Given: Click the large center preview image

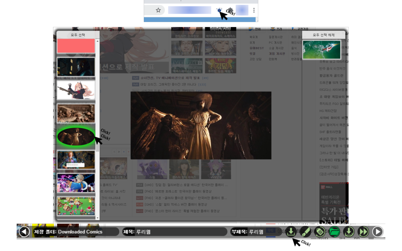Looking at the screenshot, I should [201, 125].
